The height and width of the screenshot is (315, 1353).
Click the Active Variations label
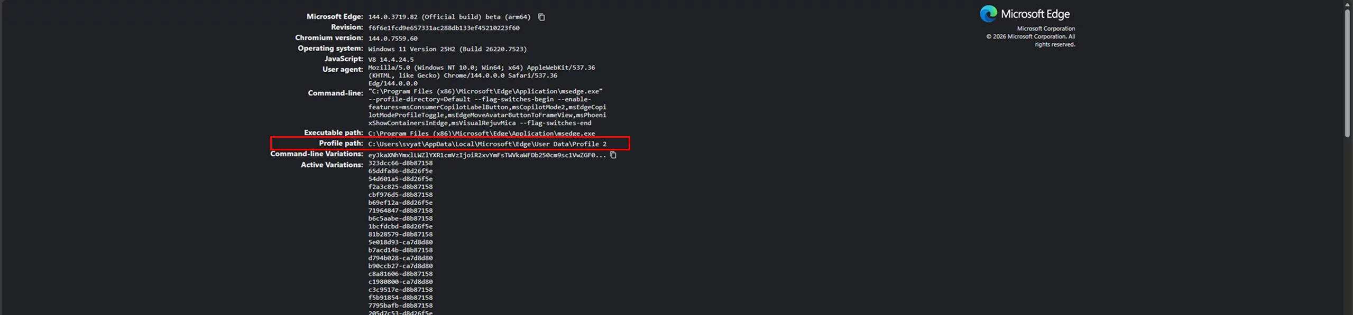[x=332, y=165]
